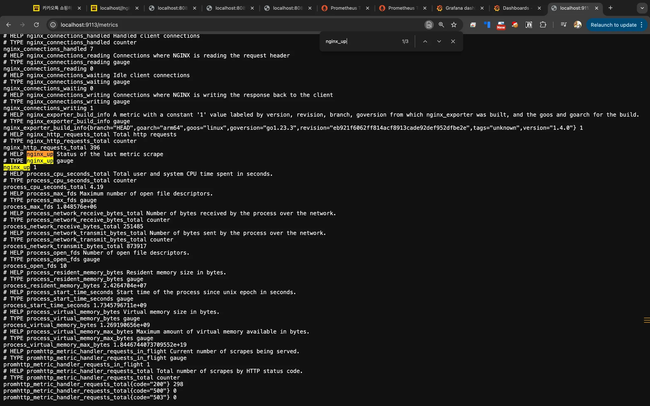Go back to the previous page
Viewport: 650px width, 406px height.
coord(9,25)
